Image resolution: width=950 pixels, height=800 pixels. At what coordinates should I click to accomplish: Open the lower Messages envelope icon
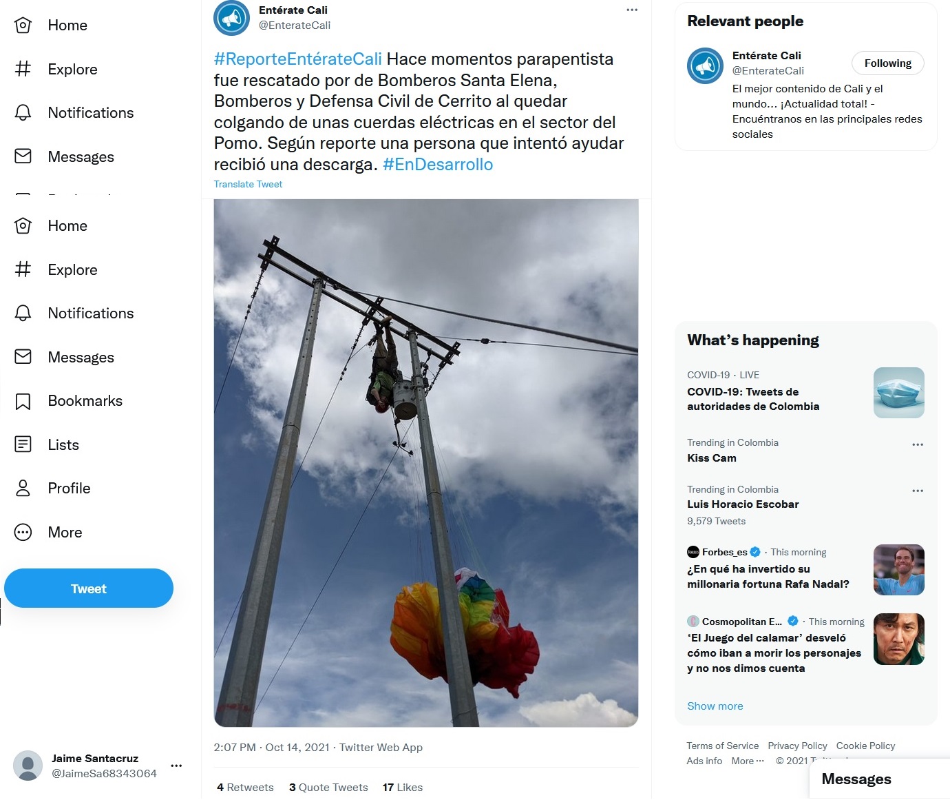[23, 357]
